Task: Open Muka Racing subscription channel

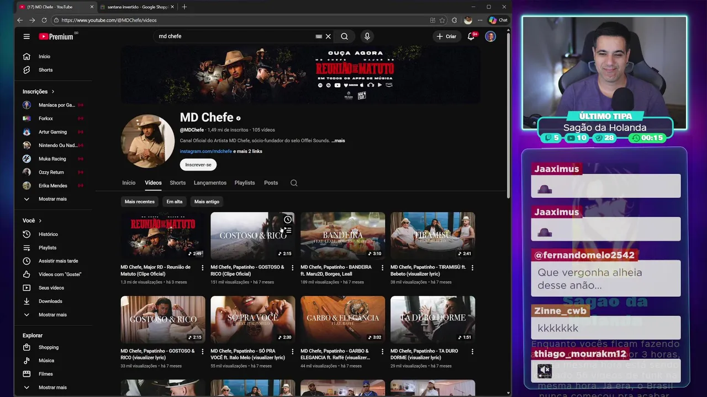Action: 53,159
